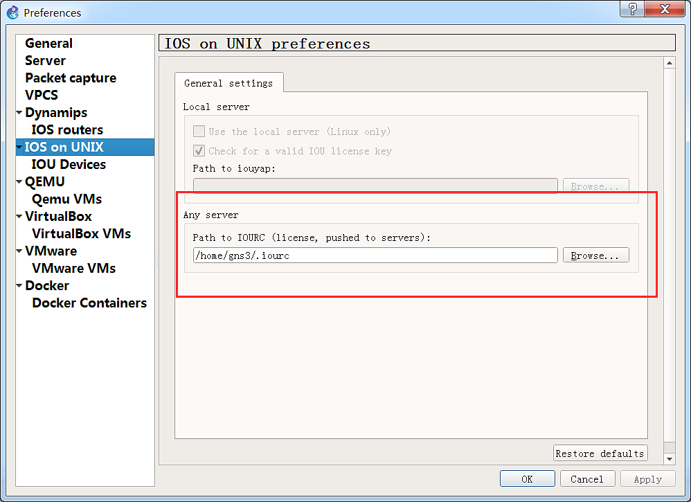Open the Packet capture preferences

(71, 78)
